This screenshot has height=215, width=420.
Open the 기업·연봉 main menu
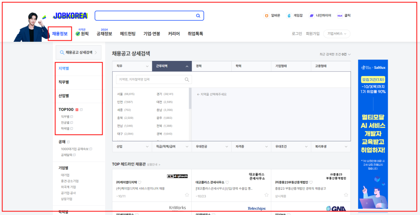[x=152, y=34]
